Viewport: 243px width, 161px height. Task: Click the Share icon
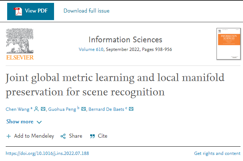pyautogui.click(x=63, y=136)
